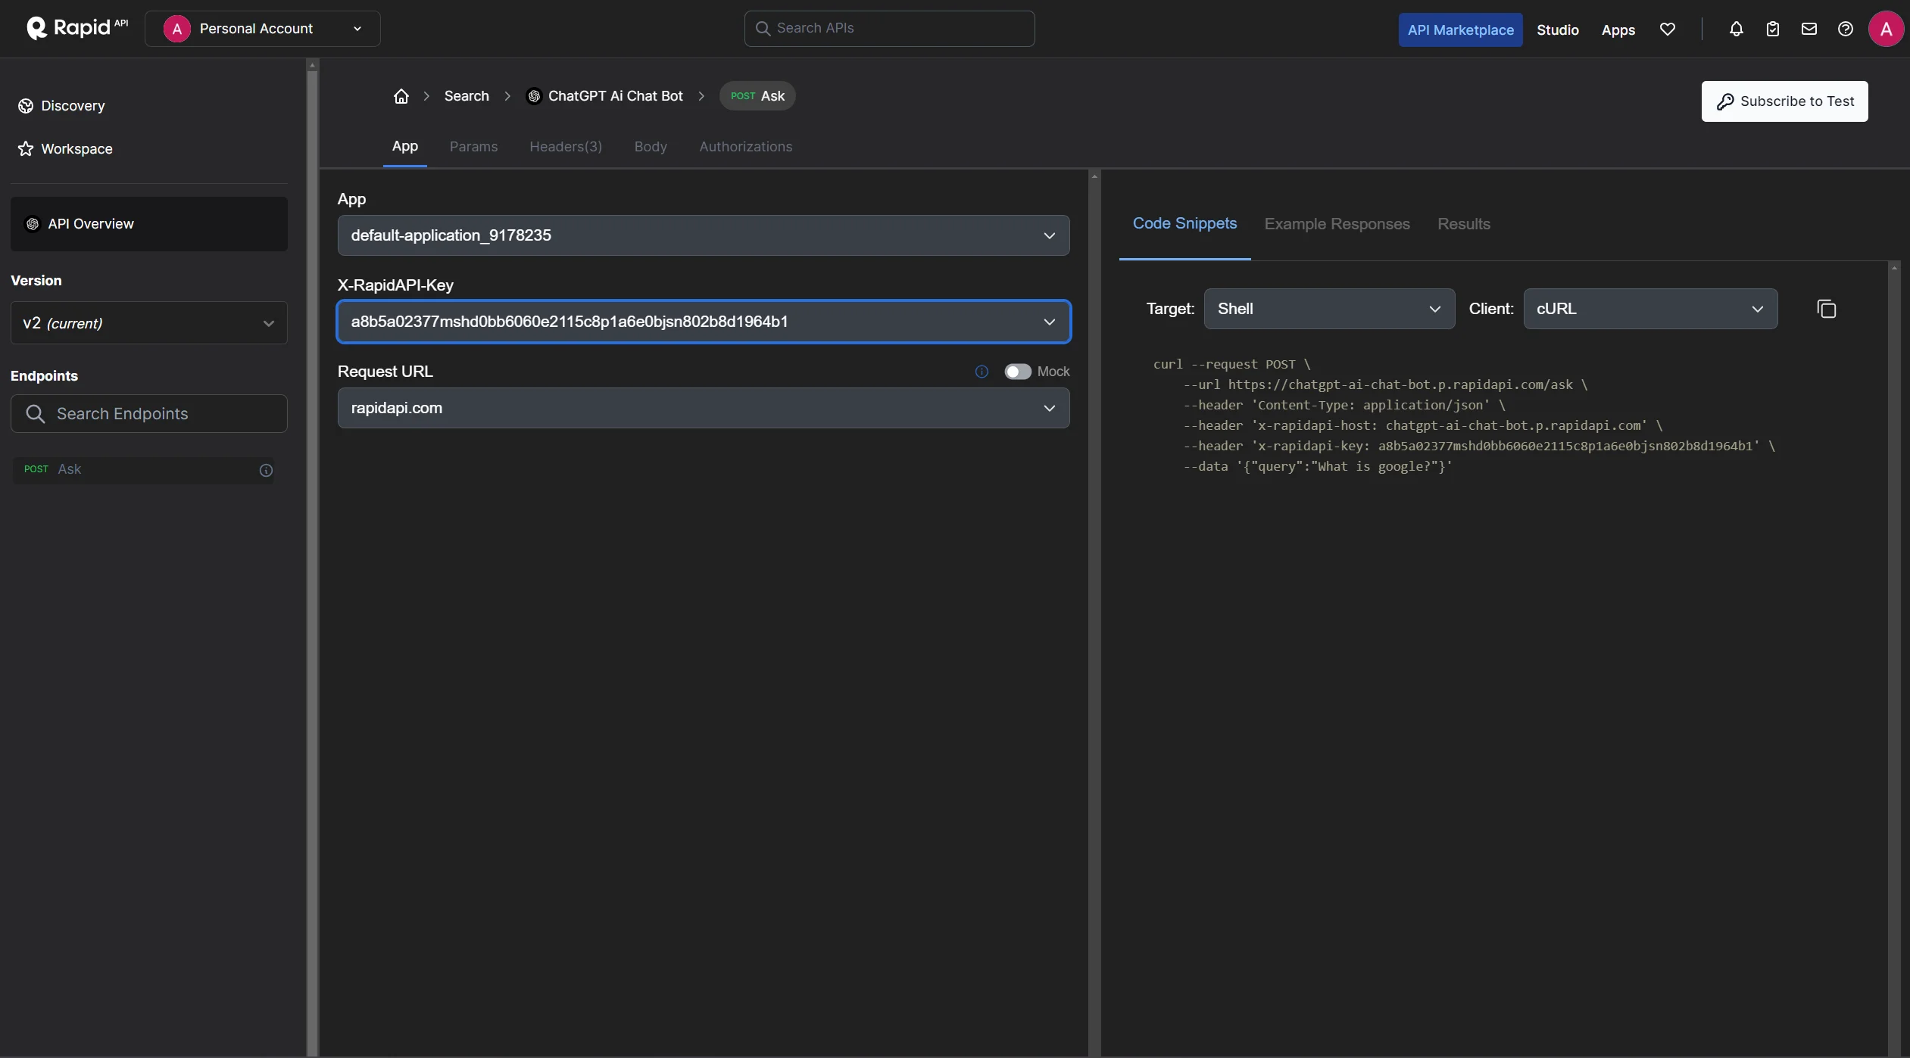Click the API Overview logo icon
The image size is (1910, 1058).
pyautogui.click(x=33, y=224)
